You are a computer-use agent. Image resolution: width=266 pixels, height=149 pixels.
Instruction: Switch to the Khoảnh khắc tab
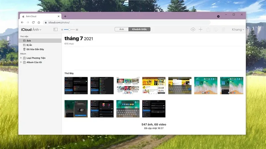[139, 29]
